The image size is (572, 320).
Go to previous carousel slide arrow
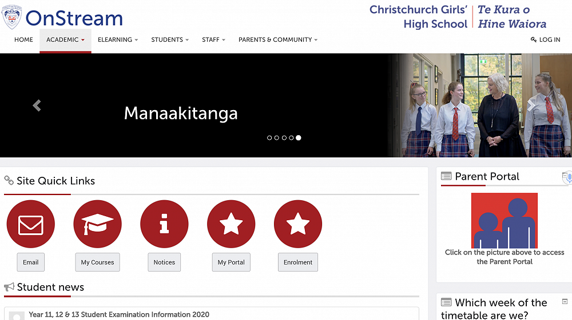pos(37,106)
